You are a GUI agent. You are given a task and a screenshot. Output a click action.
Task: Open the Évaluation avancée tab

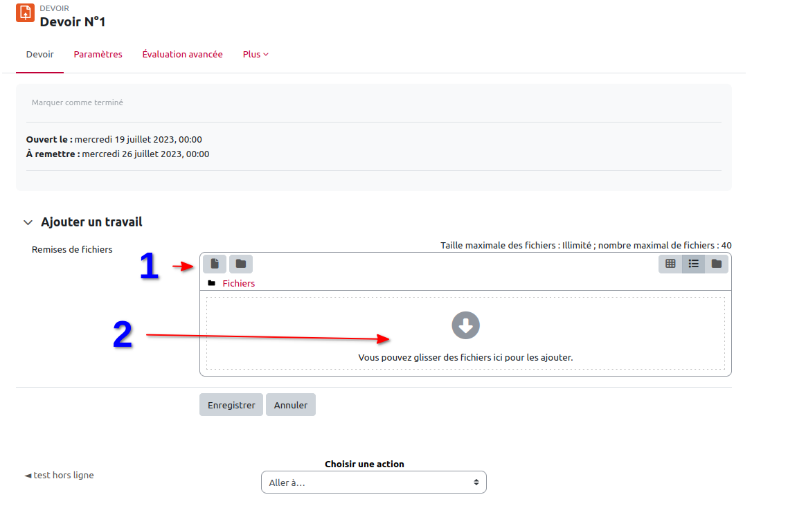[x=182, y=55]
